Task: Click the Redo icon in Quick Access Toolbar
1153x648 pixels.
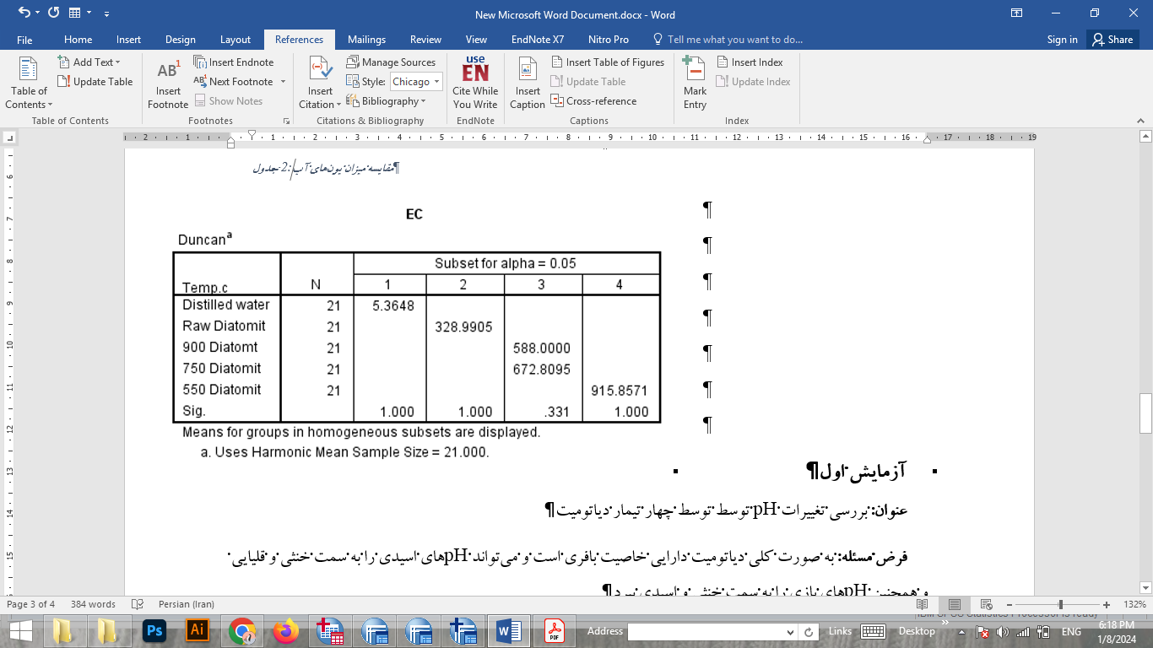Action: click(54, 13)
